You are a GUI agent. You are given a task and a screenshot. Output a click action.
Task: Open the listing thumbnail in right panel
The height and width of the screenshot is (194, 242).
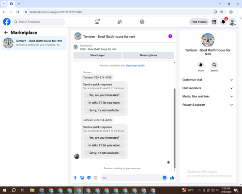(x=208, y=40)
